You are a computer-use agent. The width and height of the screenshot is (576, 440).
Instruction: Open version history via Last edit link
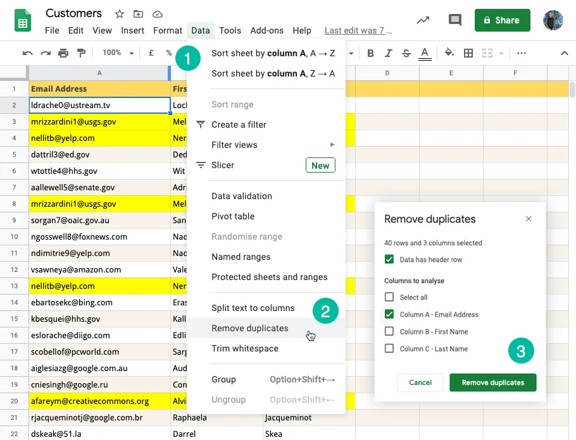pos(358,30)
